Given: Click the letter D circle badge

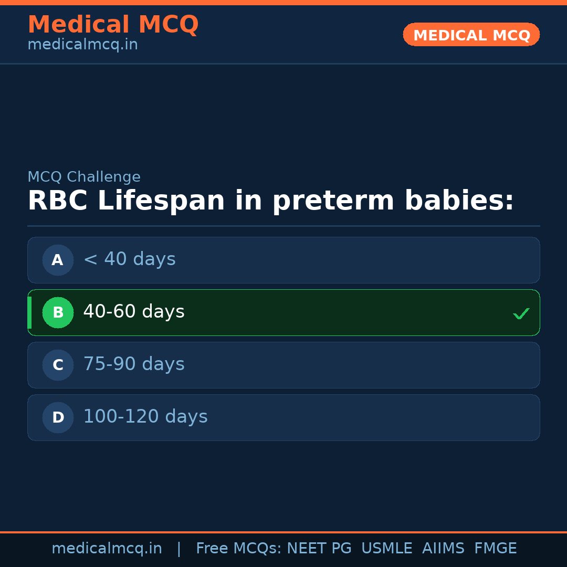Looking at the screenshot, I should point(58,417).
